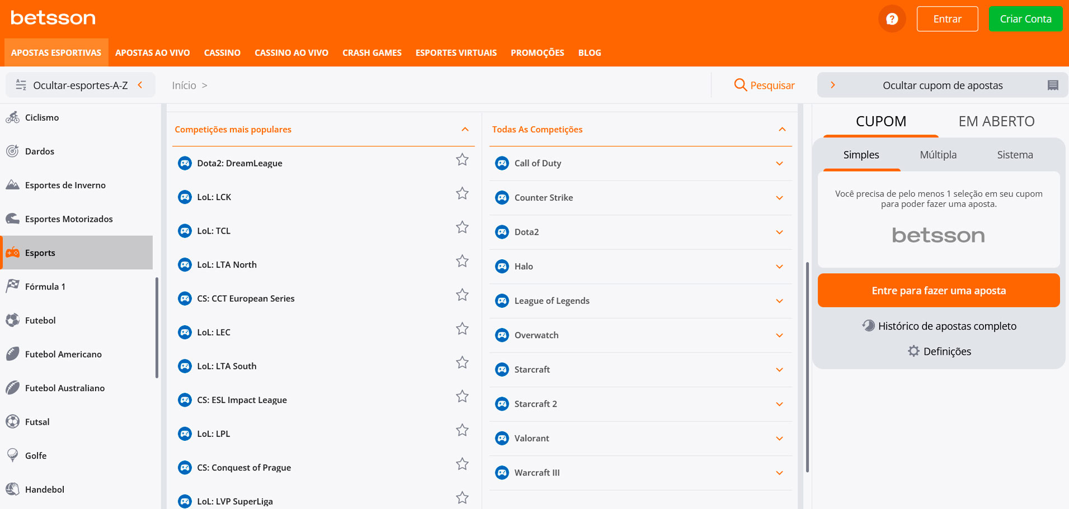Click the bet slip list icon
Image resolution: width=1069 pixels, height=509 pixels.
coord(1053,85)
